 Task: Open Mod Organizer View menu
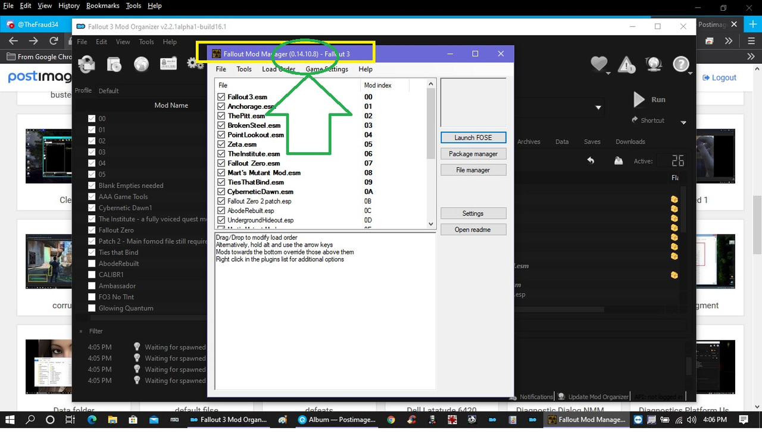(123, 42)
